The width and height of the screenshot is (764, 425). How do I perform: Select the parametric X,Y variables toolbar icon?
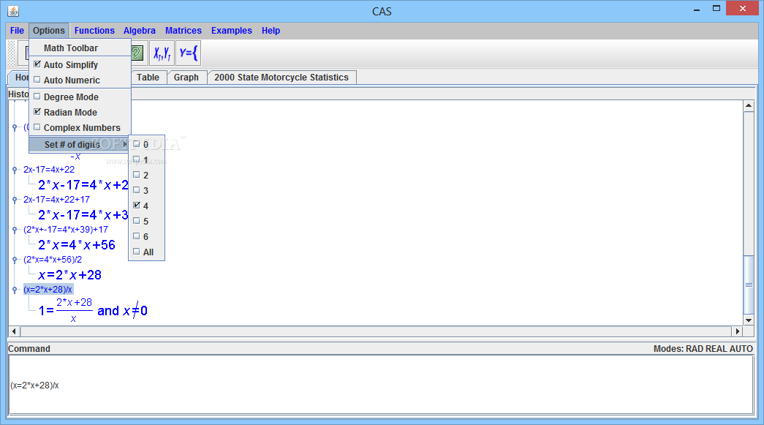tap(162, 52)
